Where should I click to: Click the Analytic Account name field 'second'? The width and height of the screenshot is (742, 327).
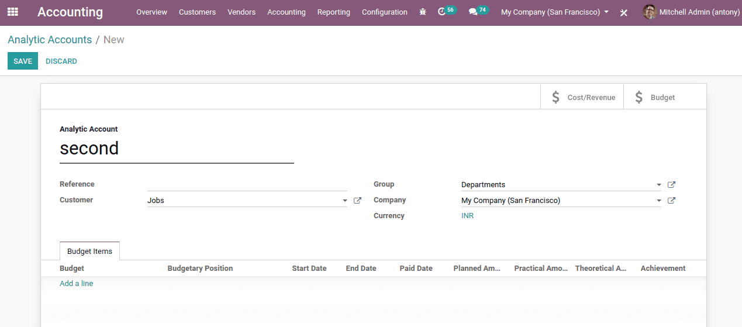(177, 149)
